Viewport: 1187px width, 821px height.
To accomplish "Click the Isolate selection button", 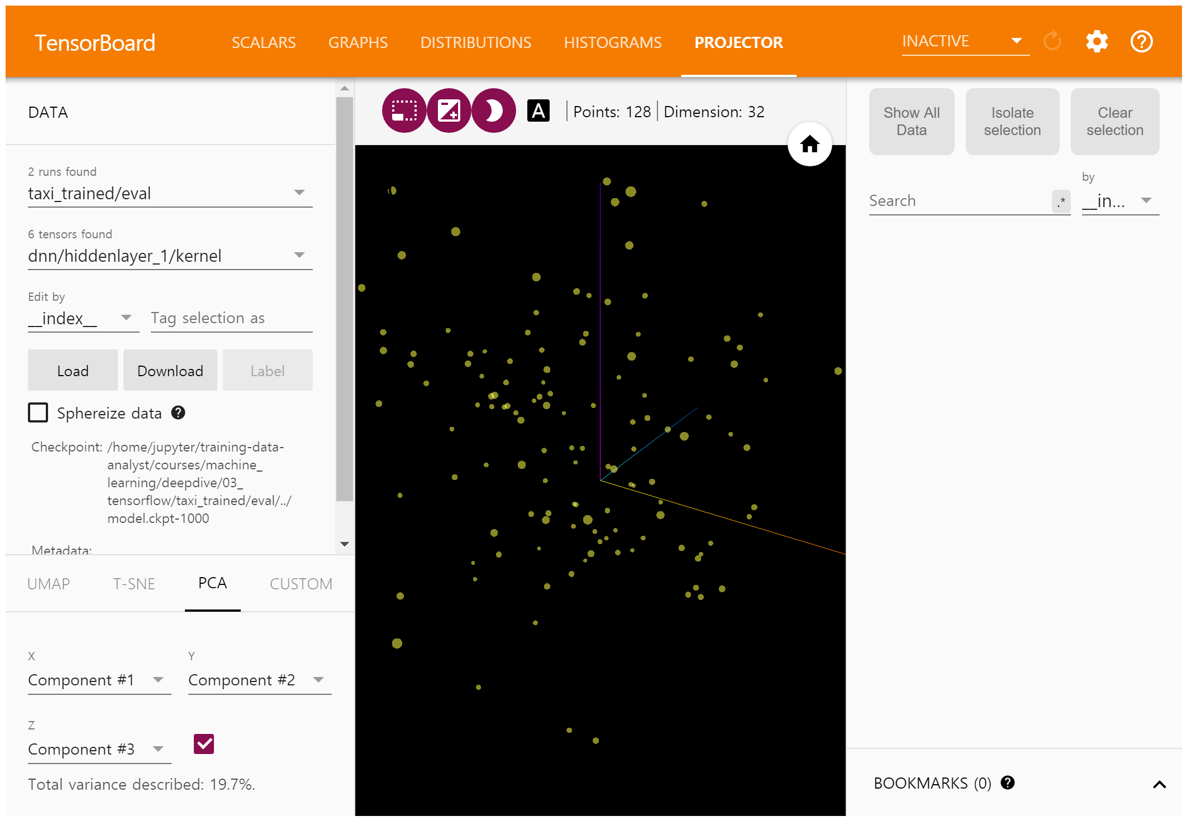I will tap(1012, 122).
